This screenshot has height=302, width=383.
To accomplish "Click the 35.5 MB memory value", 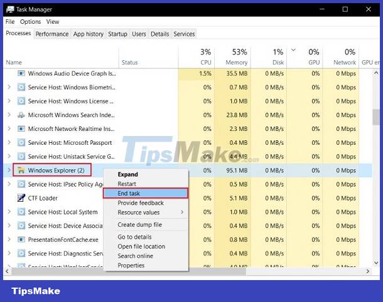I will pyautogui.click(x=237, y=73).
